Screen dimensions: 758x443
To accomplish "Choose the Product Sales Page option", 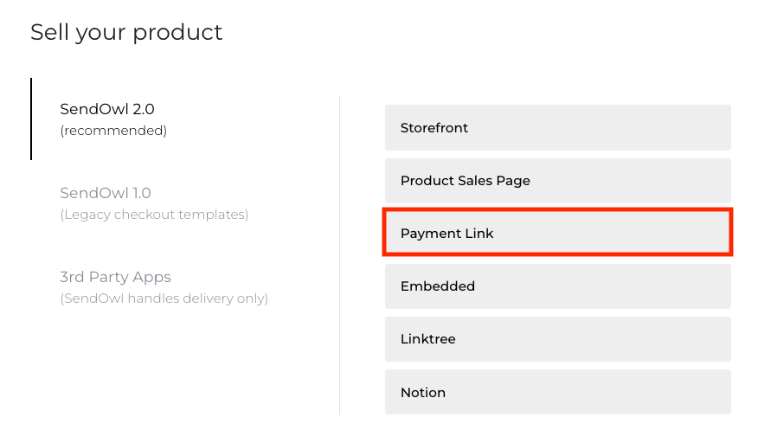I will coord(557,181).
